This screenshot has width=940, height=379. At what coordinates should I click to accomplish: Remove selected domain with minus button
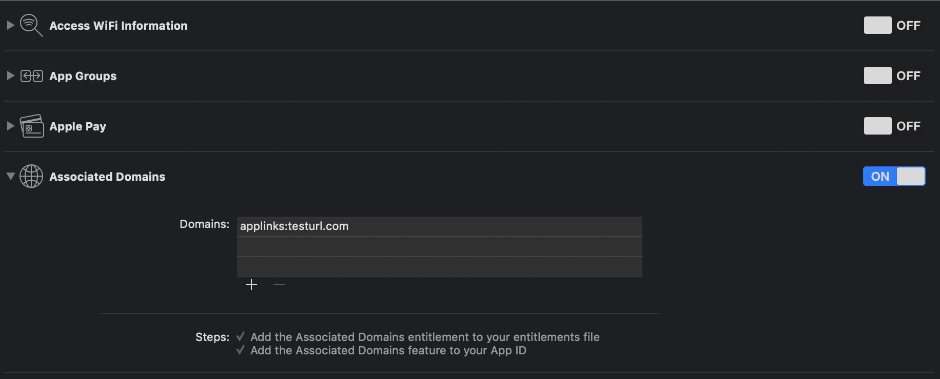(x=279, y=285)
